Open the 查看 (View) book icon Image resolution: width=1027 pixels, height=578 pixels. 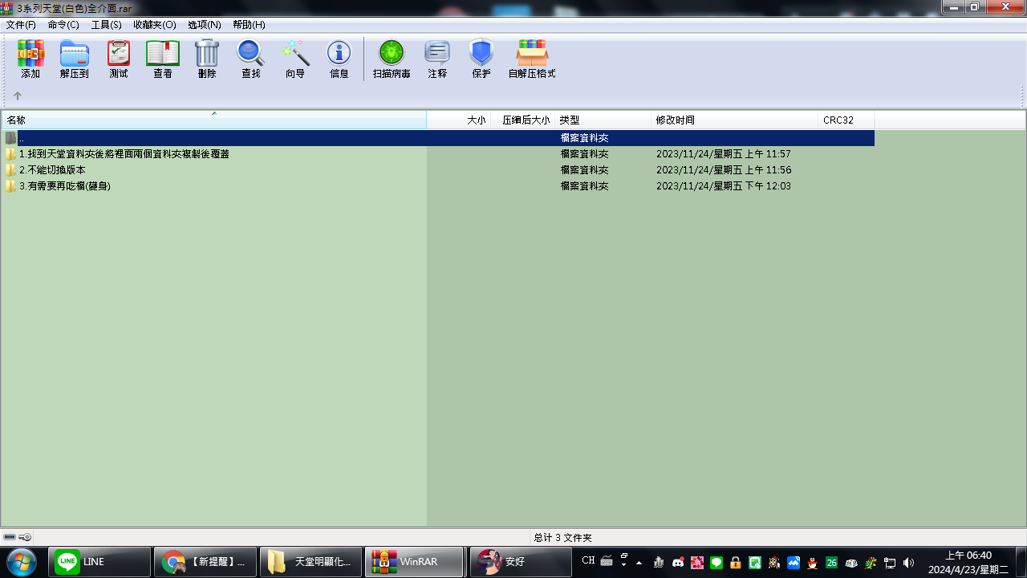163,59
